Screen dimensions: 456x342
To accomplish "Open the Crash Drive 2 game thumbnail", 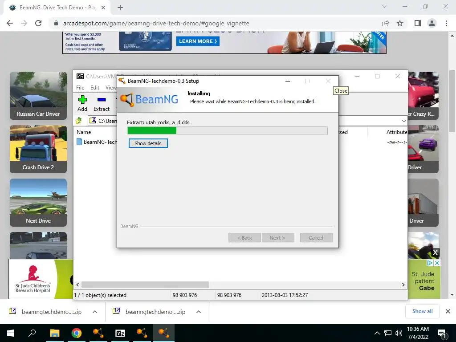I will tap(38, 149).
